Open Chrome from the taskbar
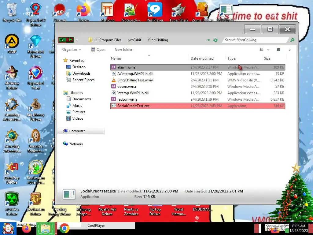The width and height of the screenshot is (313, 235). tap(64, 228)
